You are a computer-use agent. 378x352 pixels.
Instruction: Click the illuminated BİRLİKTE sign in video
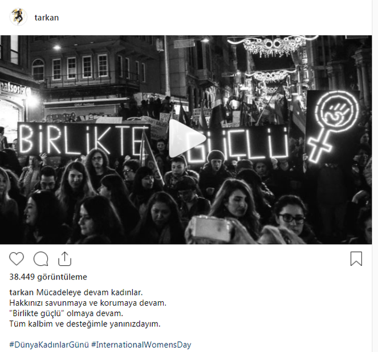84,140
